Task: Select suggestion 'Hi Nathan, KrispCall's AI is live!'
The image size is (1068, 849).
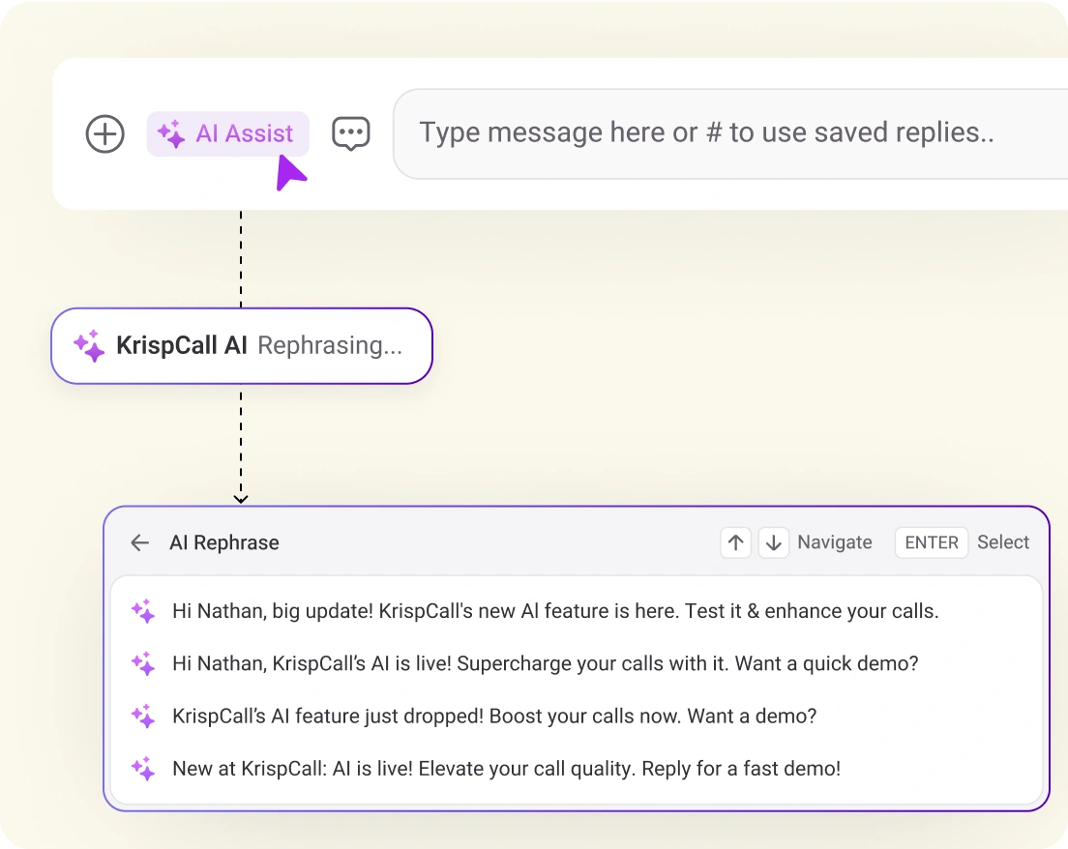Action: pos(577,663)
